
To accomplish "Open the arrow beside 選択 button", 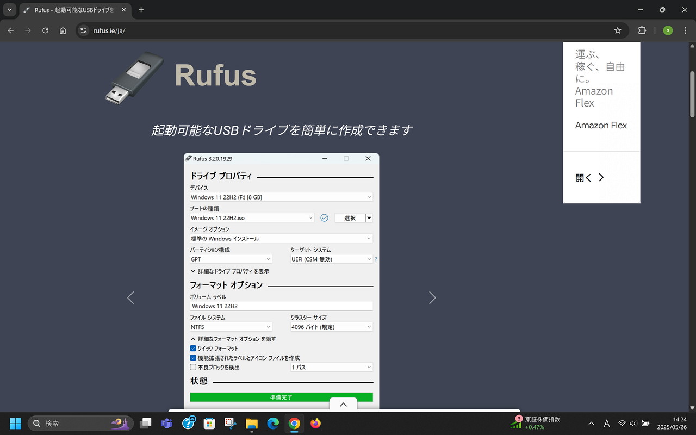I will click(369, 218).
